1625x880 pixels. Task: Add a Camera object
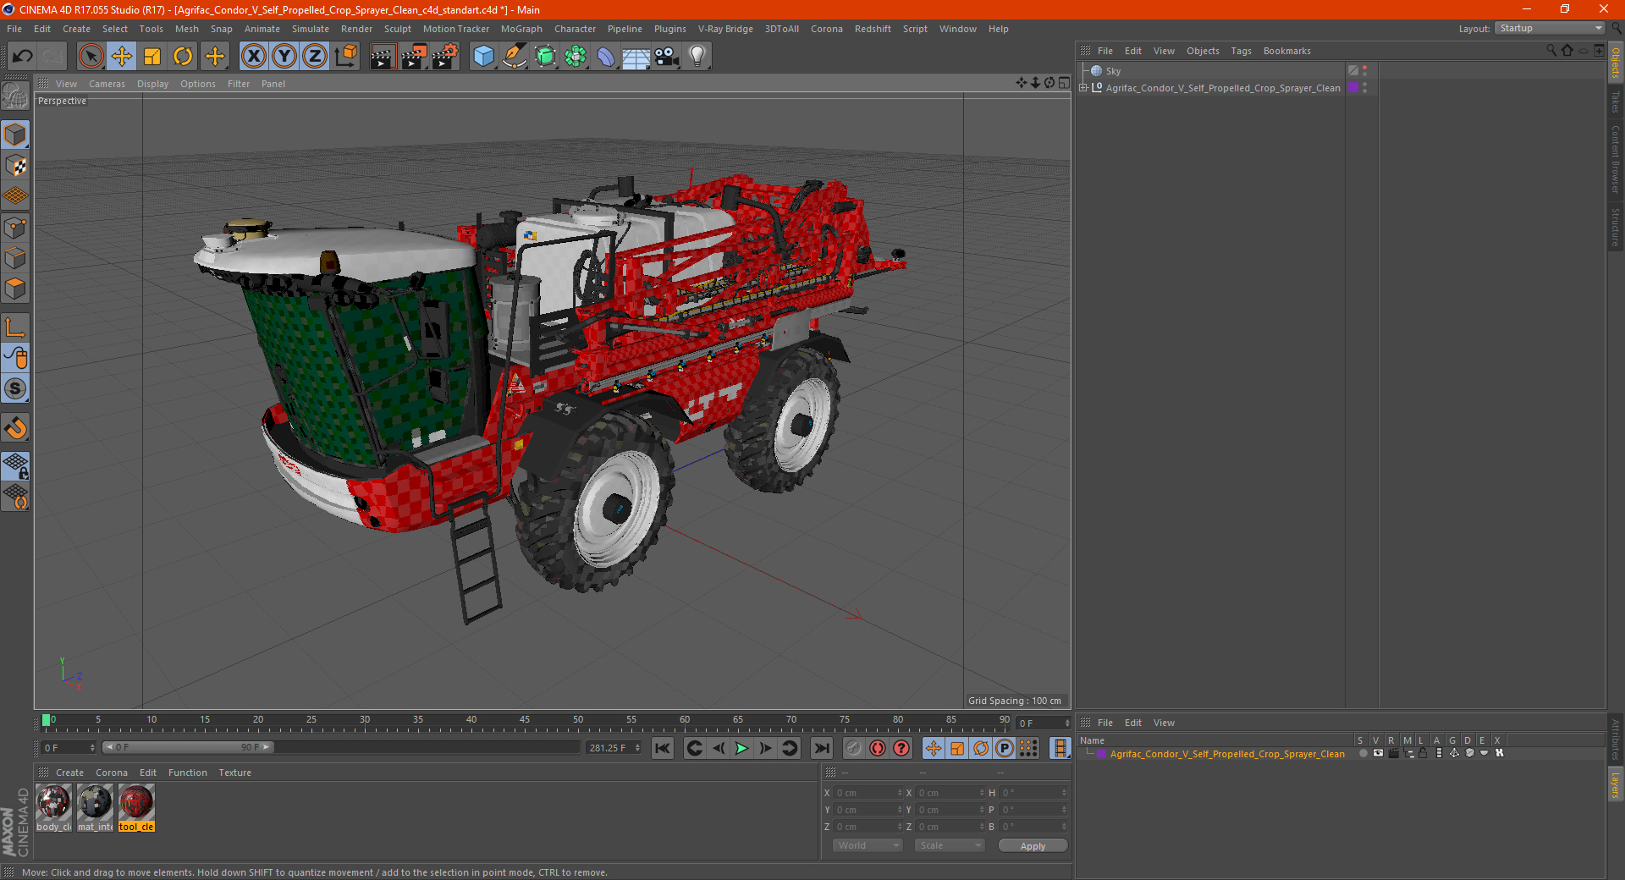click(x=667, y=57)
